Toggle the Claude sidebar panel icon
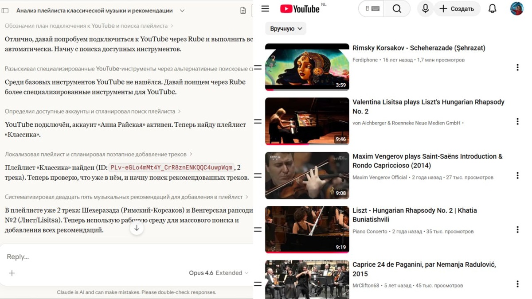The image size is (532, 299). click(x=5, y=11)
